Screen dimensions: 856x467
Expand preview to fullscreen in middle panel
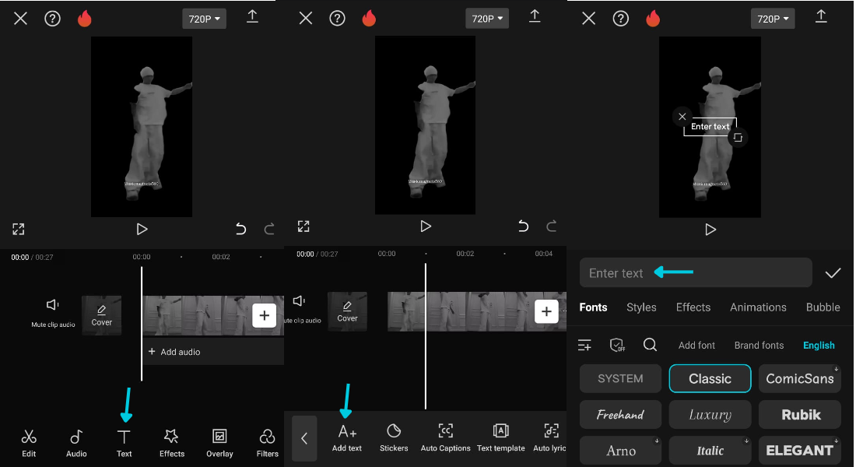point(303,226)
